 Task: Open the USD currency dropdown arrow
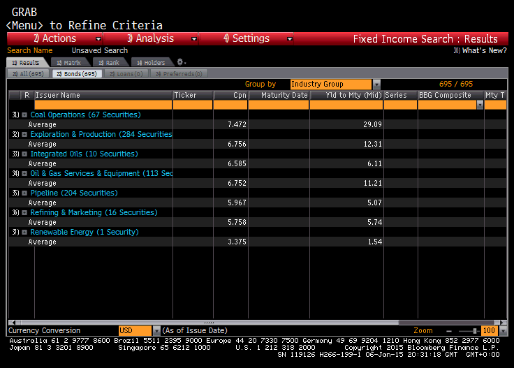coord(156,330)
